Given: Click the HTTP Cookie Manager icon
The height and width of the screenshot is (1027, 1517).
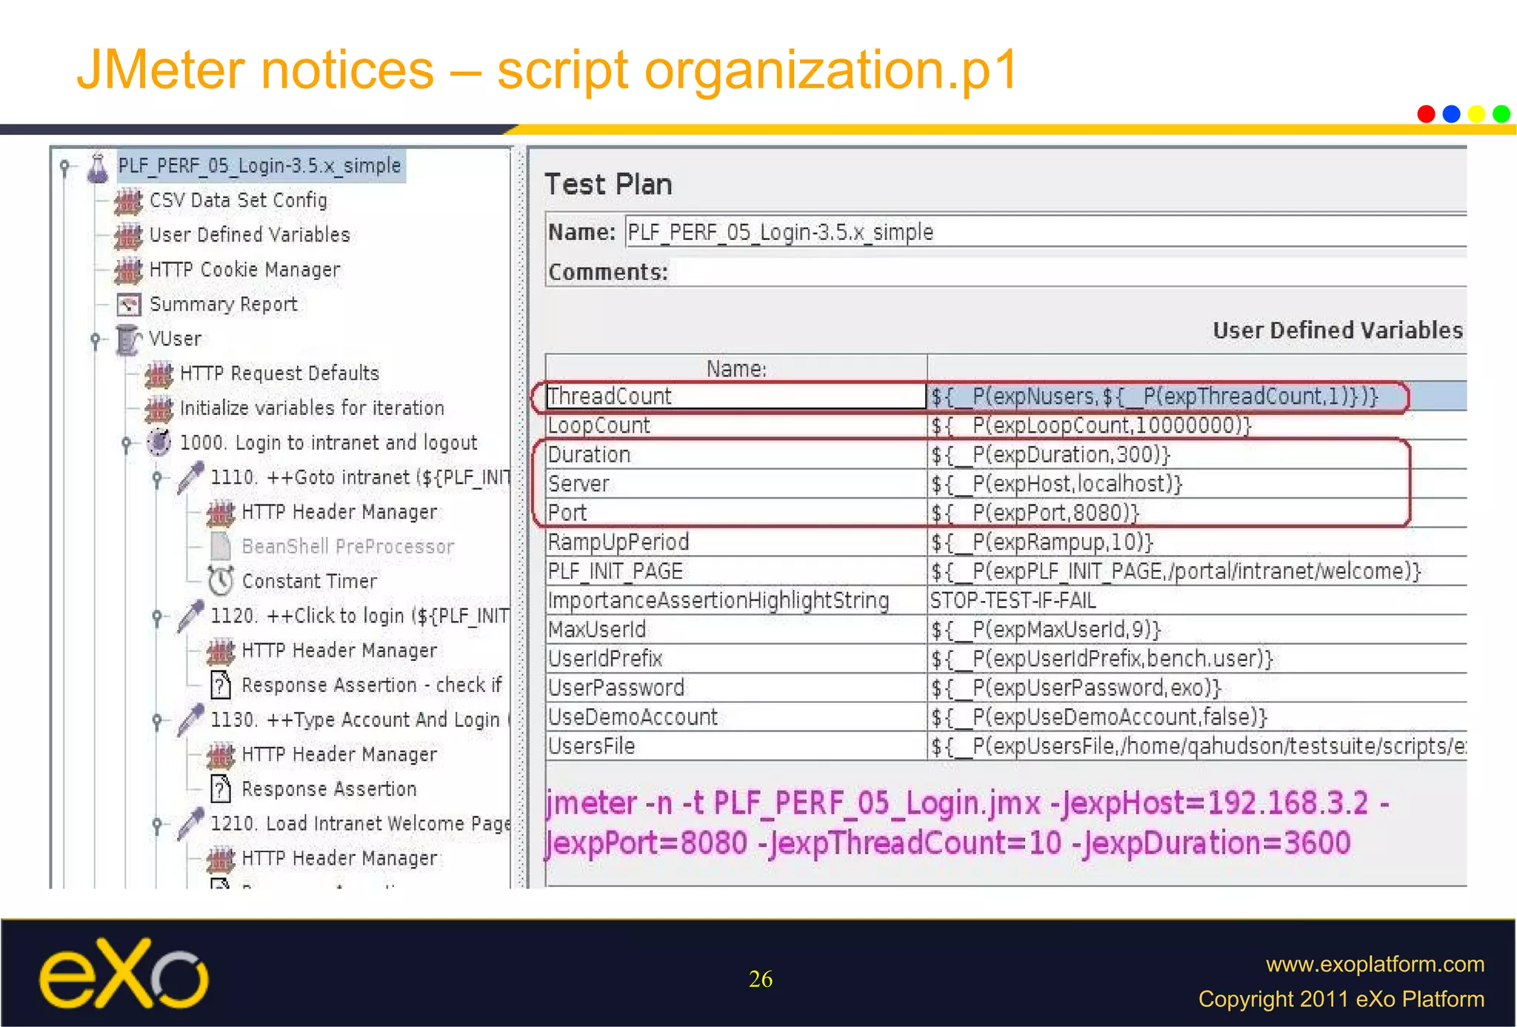Looking at the screenshot, I should tap(129, 270).
